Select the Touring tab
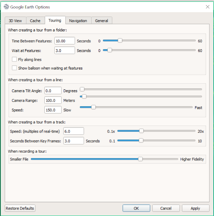The width and height of the screenshot is (214, 216). tap(55, 20)
